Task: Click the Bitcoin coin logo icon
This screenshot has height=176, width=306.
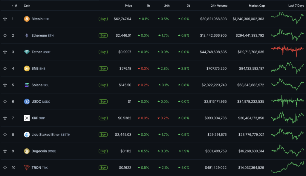Action: [x=27, y=19]
